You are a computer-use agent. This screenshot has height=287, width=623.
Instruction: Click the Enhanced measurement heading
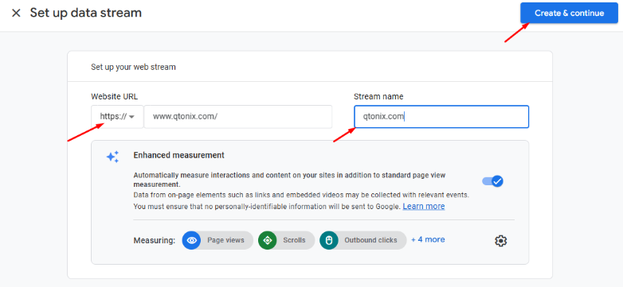178,155
